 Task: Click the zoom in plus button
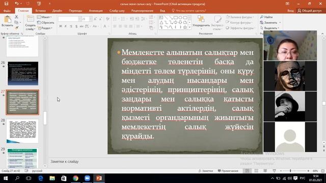pos(308,171)
